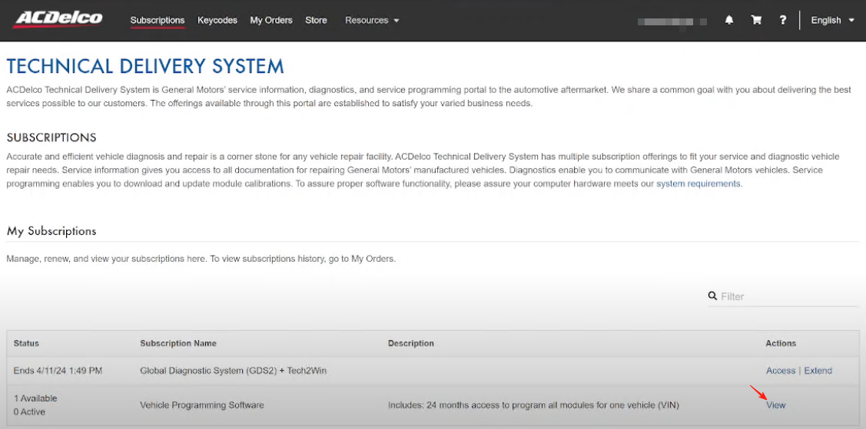
Task: Expand the Resources dropdown
Action: [372, 21]
